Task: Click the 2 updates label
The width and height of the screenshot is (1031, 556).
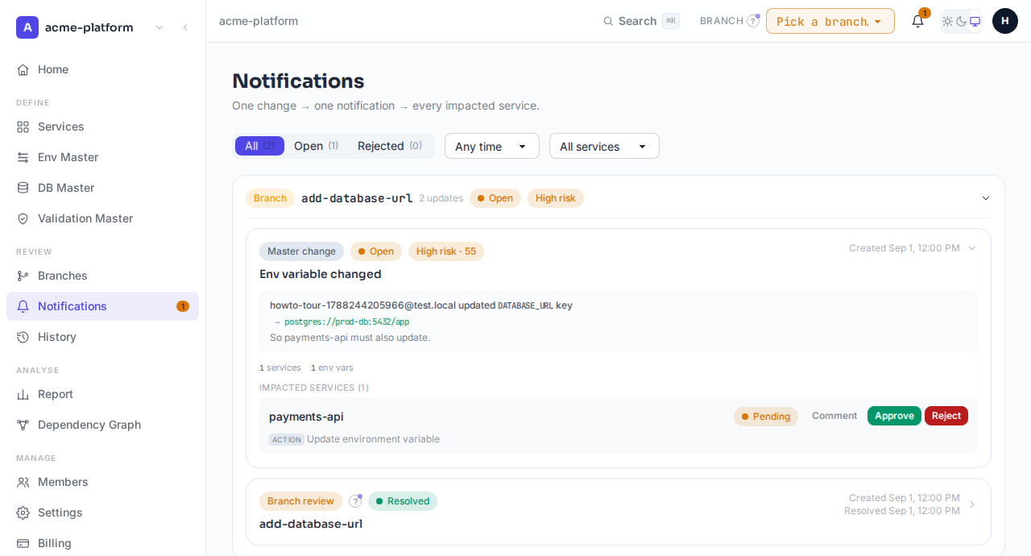Action: click(441, 198)
